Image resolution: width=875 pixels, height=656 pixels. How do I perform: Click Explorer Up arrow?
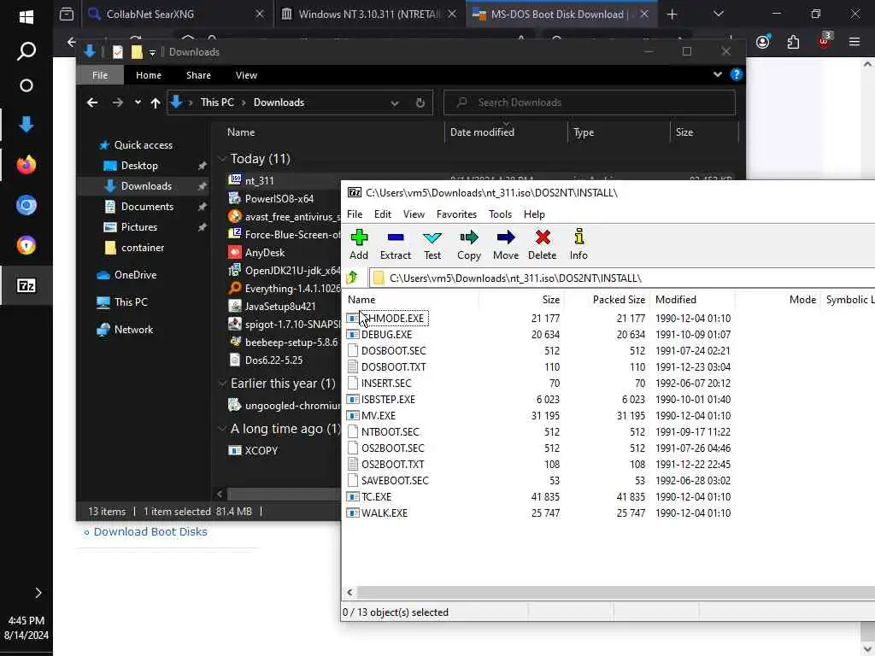[156, 102]
